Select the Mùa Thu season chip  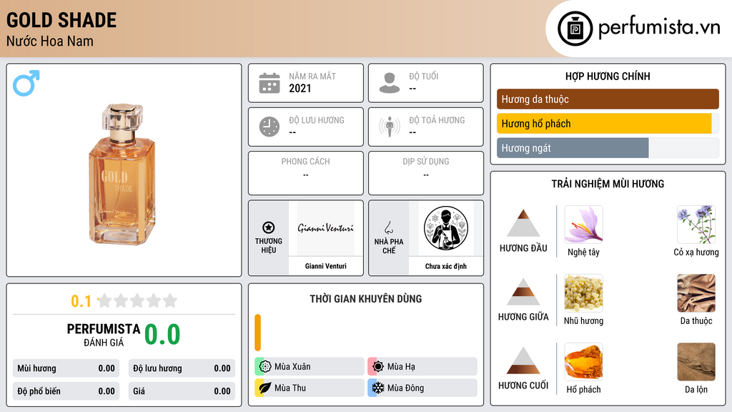pos(310,388)
